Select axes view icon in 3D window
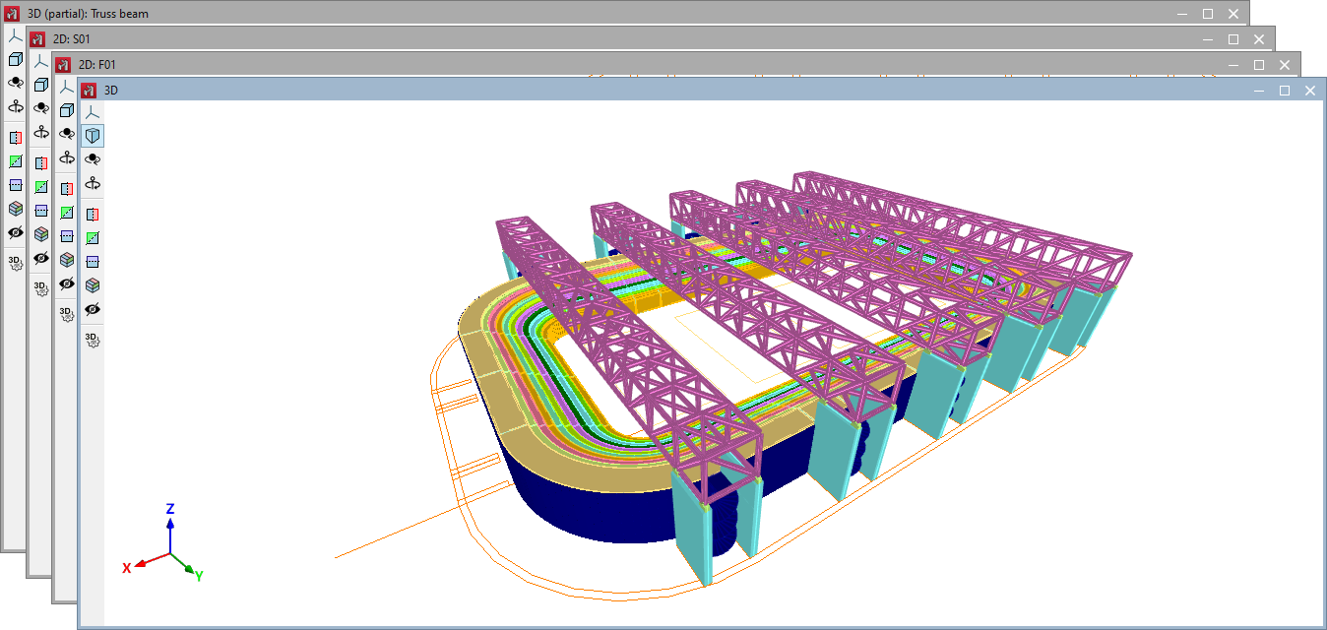 93,111
